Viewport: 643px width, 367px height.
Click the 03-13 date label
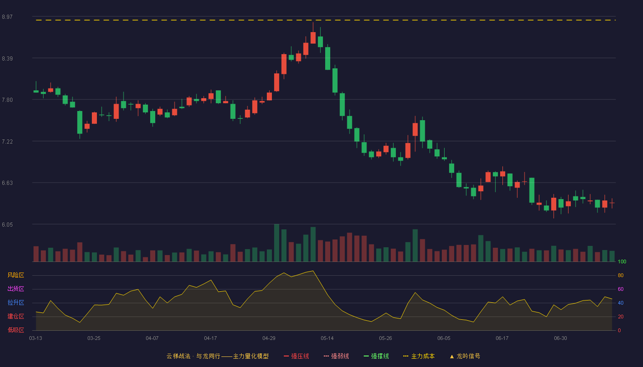(x=35, y=338)
